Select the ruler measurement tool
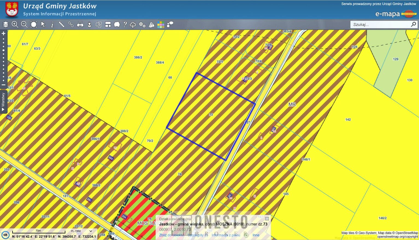Image resolution: width=419 pixels, height=240 pixels. [x=61, y=25]
